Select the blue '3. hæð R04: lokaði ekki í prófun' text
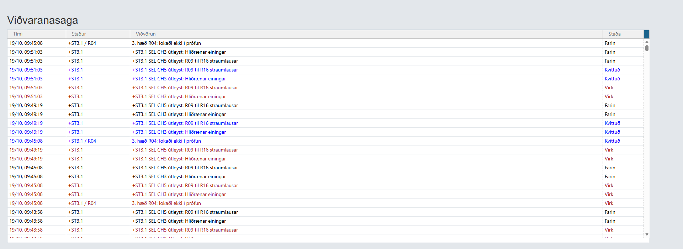Screen dimensions: 683x249 (x=166, y=141)
